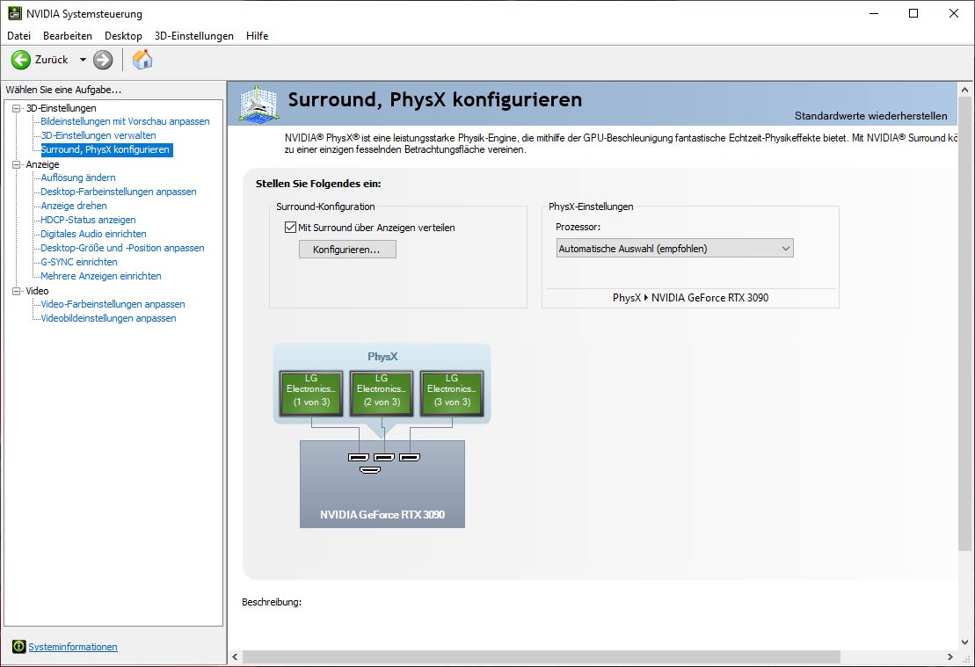Open Mehrere Anzeigen einrichten page

(101, 276)
